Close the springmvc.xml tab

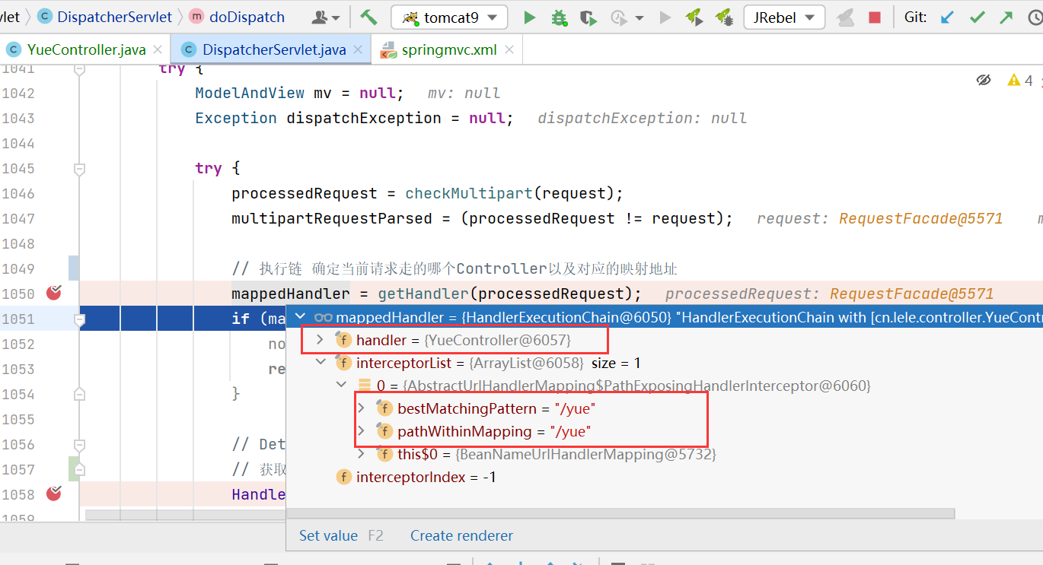click(509, 50)
